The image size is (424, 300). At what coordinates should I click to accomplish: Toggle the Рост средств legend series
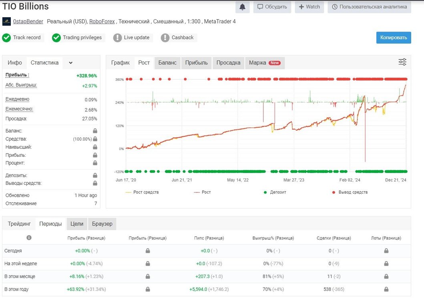(142, 192)
